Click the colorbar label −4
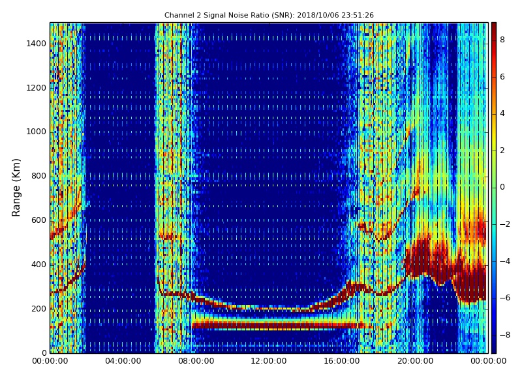 click(504, 261)
